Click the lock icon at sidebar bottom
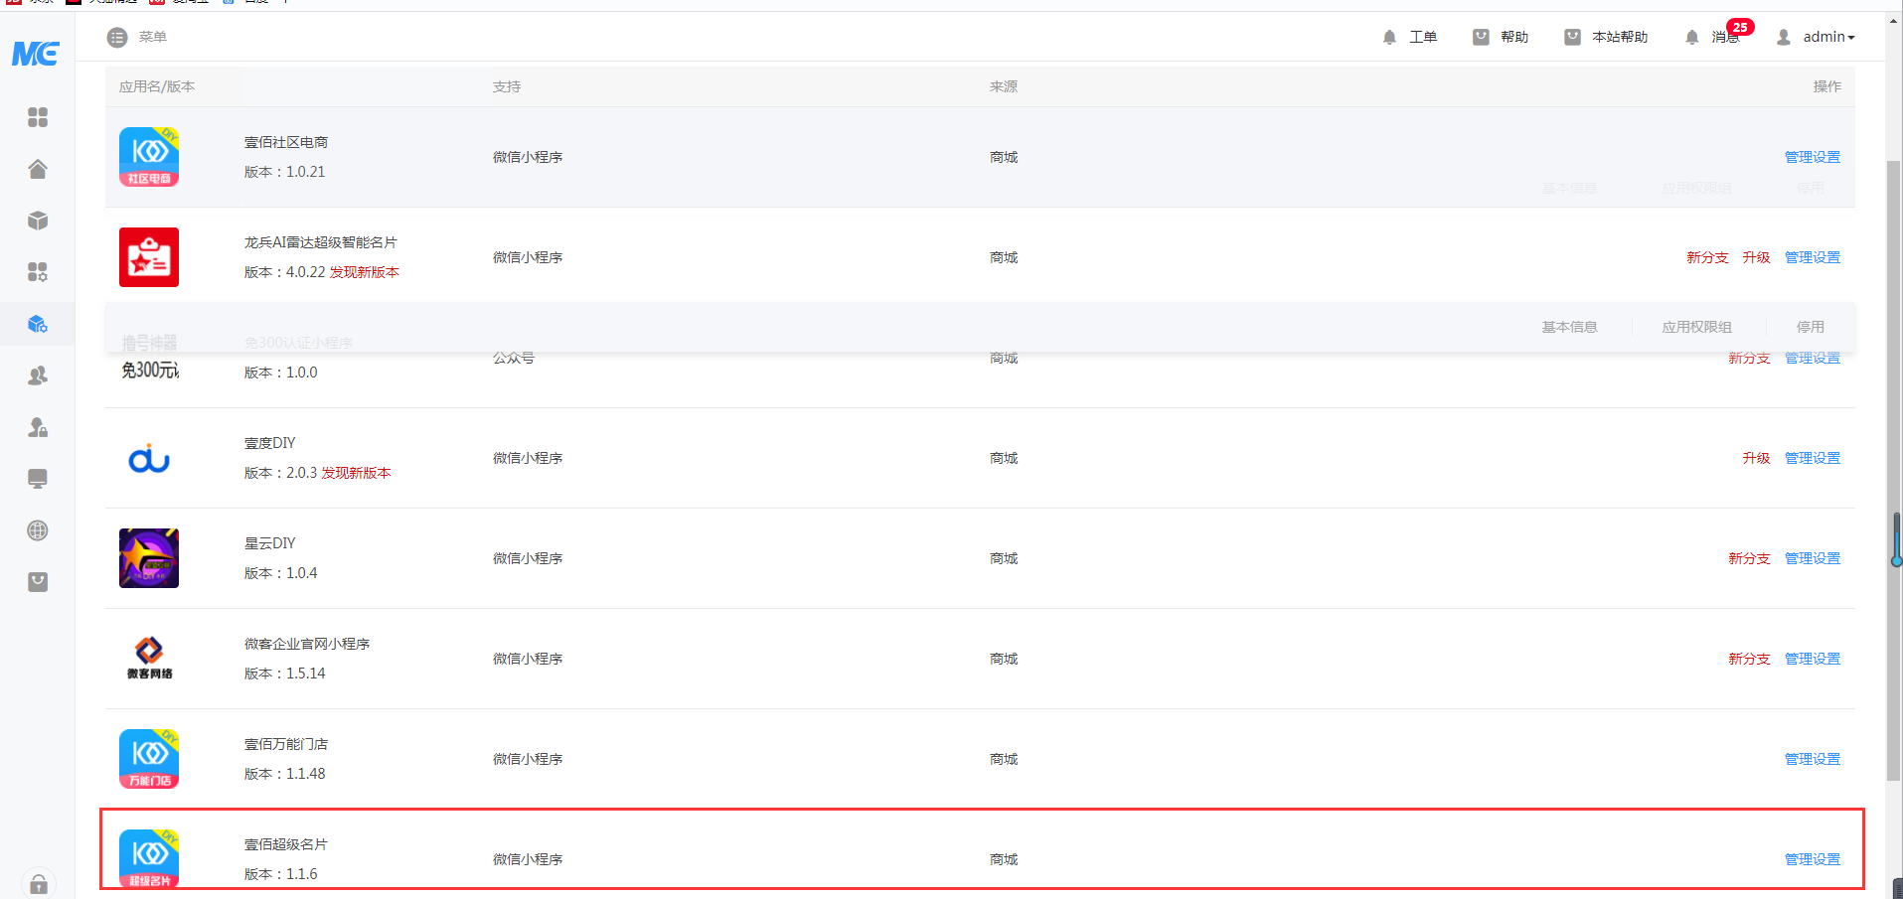Image resolution: width=1903 pixels, height=899 pixels. click(38, 883)
